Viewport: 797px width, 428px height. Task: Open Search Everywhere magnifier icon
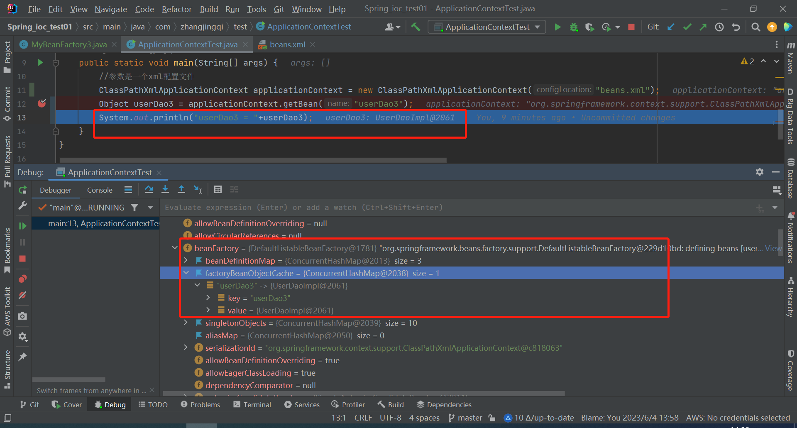coord(756,27)
